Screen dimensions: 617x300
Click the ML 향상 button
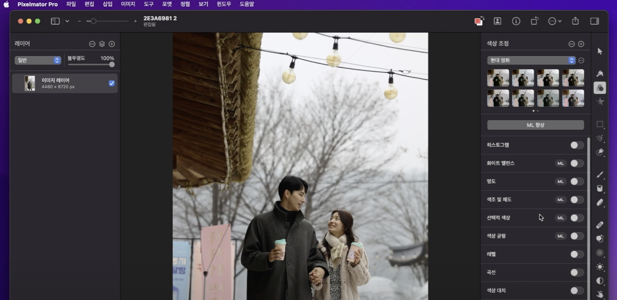click(535, 125)
